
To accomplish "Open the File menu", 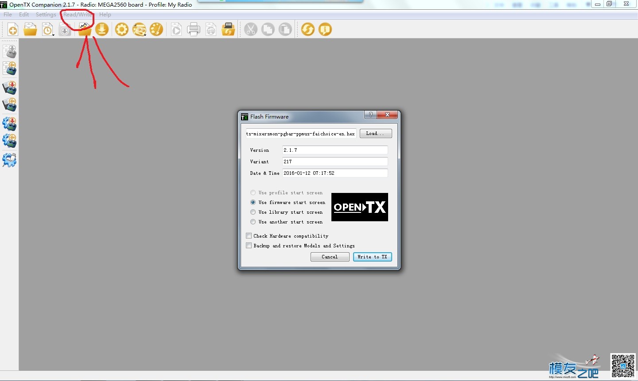I will point(8,15).
